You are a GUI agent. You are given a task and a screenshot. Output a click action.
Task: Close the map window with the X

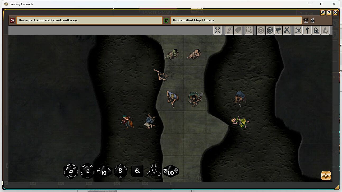pyautogui.click(x=335, y=13)
